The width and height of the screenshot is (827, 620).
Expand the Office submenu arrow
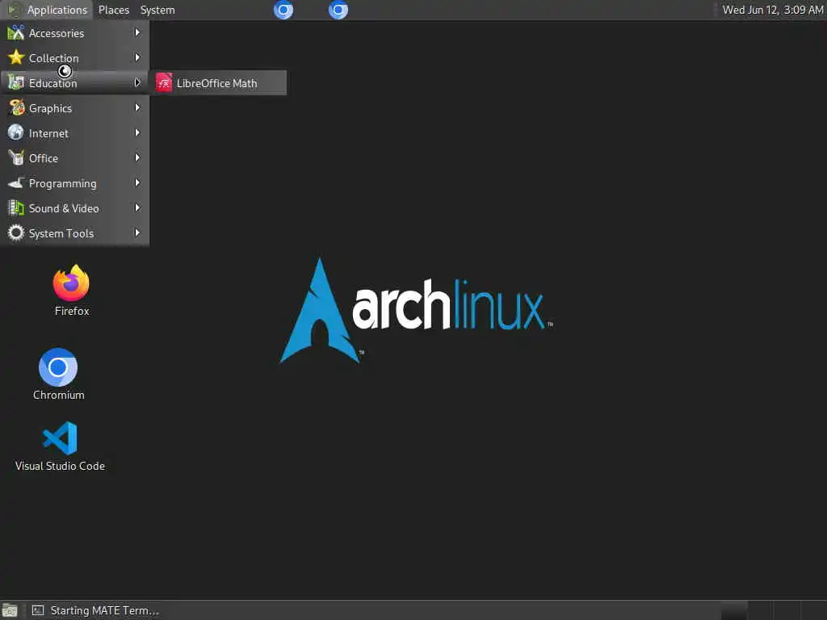[137, 157]
